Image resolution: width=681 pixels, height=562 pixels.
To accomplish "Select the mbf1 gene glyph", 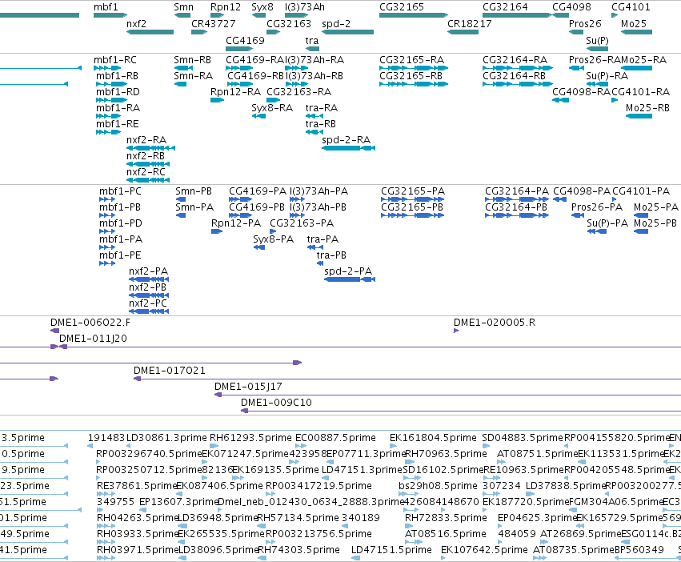I will [x=110, y=15].
